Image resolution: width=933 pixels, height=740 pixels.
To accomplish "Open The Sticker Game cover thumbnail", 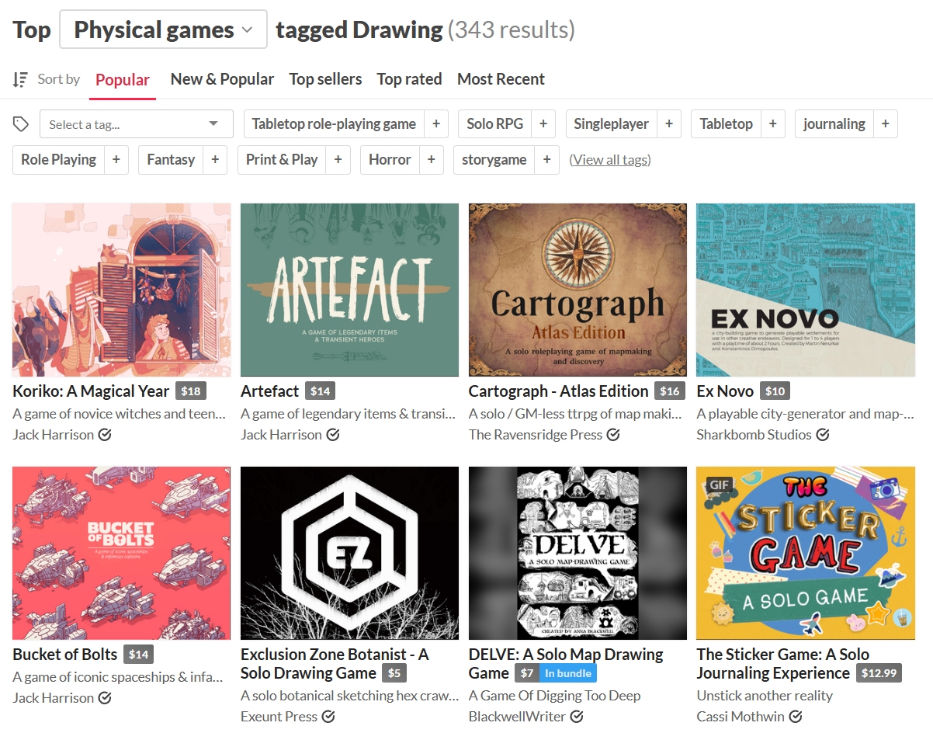I will [806, 553].
